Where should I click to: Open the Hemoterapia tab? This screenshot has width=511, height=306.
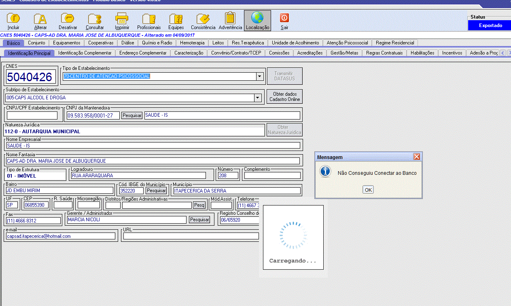(x=192, y=43)
